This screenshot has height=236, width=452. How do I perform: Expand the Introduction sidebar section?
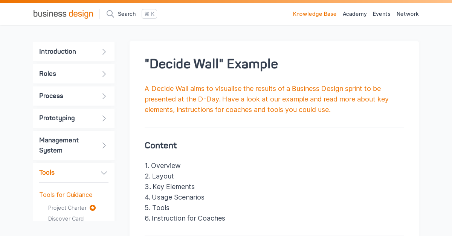point(104,52)
